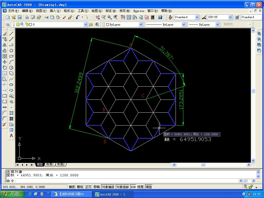This screenshot has width=264, height=198.
Task: Select the Rotate tool
Action: (x=5, y=68)
